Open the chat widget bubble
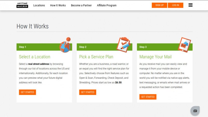 pos(195,110)
